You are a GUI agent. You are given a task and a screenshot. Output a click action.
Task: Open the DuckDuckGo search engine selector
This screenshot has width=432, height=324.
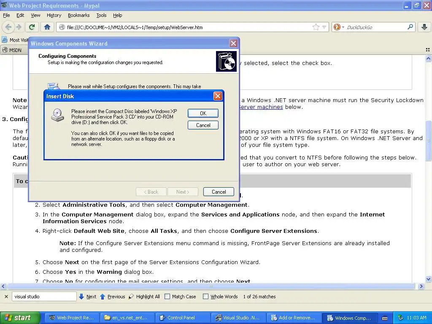[x=339, y=27]
